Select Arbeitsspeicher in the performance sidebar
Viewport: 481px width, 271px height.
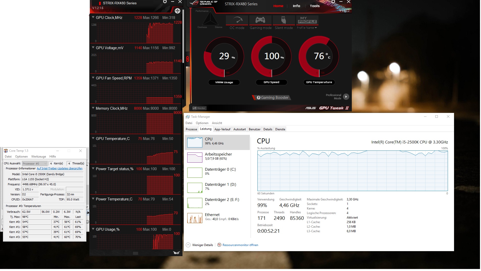217,158
